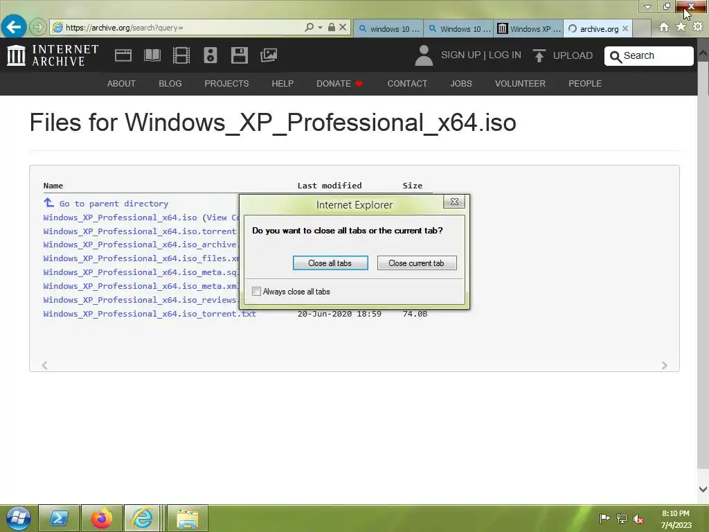Click the upload arrow icon
This screenshot has width=709, height=532.
pyautogui.click(x=539, y=55)
